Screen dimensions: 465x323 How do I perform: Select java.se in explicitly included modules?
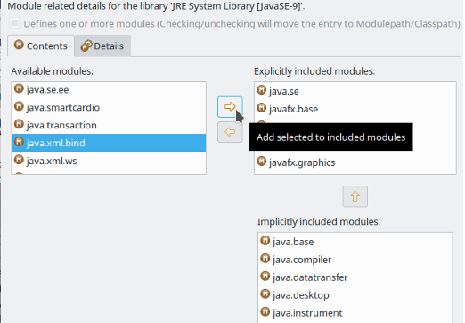pos(355,91)
